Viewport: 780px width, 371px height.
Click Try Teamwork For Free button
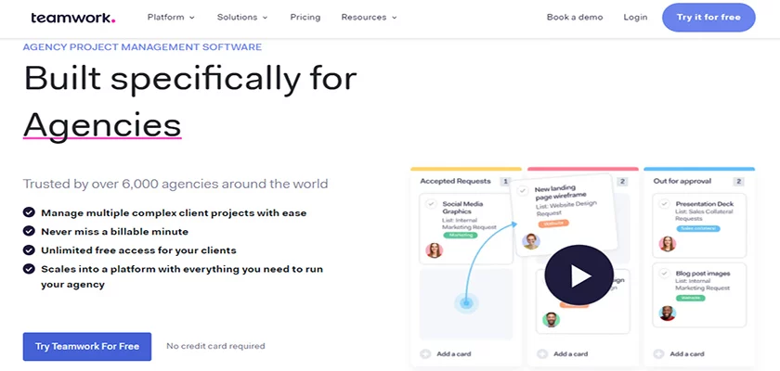coord(87,346)
